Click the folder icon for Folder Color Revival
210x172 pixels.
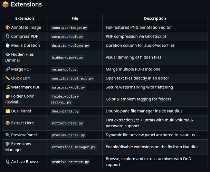pos(8,96)
